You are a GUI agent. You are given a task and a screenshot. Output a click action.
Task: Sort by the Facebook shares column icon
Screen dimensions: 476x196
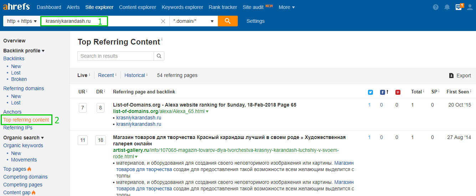382,92
